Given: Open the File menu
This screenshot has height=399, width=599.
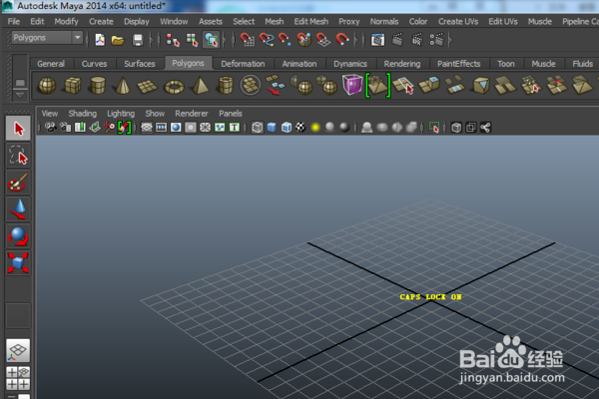Looking at the screenshot, I should 14,21.
